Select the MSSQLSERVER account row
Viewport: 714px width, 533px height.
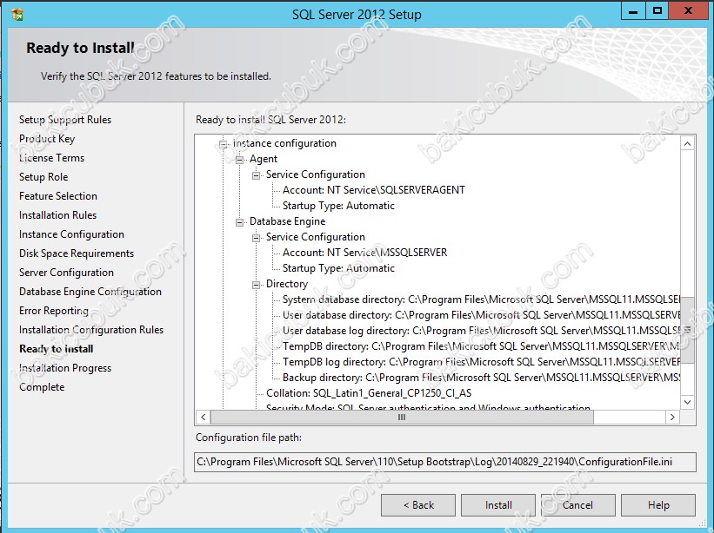tap(364, 253)
